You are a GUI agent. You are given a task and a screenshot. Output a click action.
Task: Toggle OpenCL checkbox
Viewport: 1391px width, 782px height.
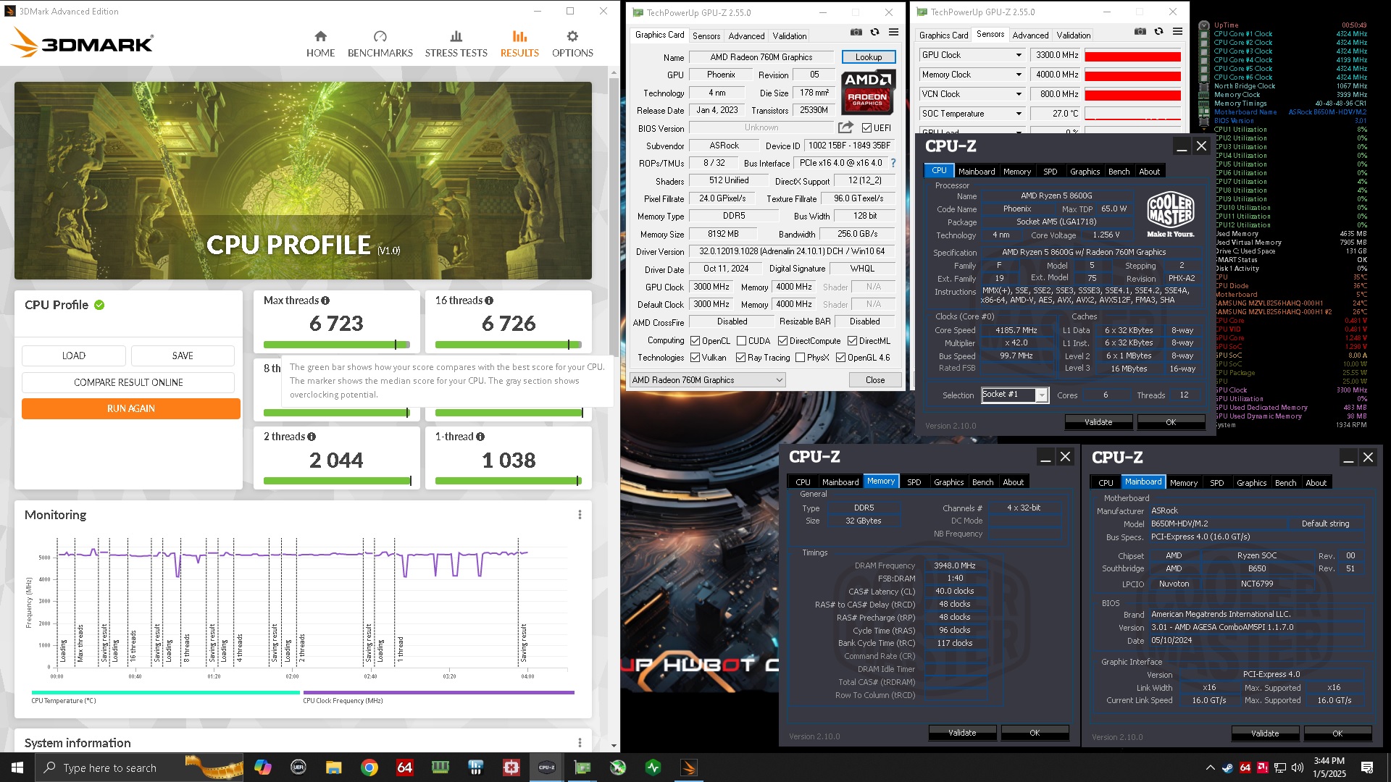(695, 341)
